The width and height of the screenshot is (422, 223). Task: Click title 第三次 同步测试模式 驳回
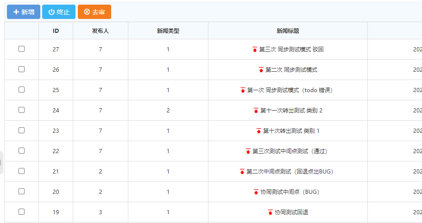click(291, 50)
